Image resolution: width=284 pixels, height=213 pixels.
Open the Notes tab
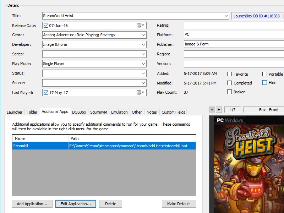point(152,112)
